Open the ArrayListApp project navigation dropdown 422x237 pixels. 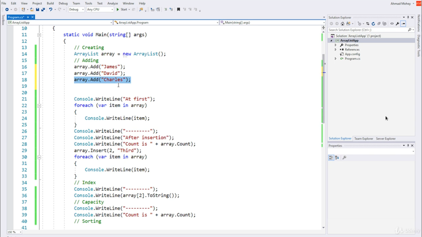[x=60, y=23]
